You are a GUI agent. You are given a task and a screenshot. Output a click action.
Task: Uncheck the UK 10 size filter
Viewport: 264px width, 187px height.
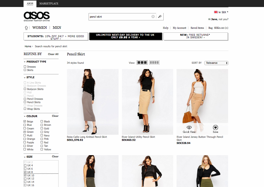(25, 175)
